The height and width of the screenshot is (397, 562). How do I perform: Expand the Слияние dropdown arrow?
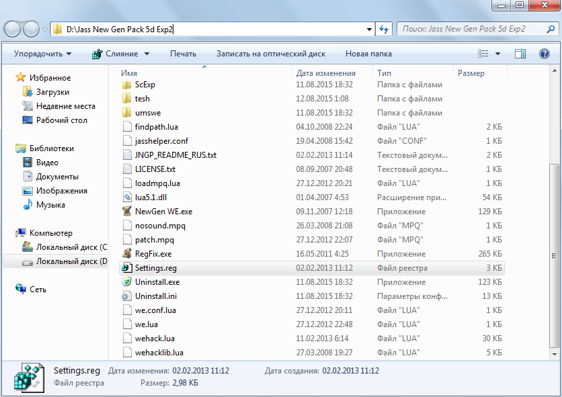click(147, 54)
